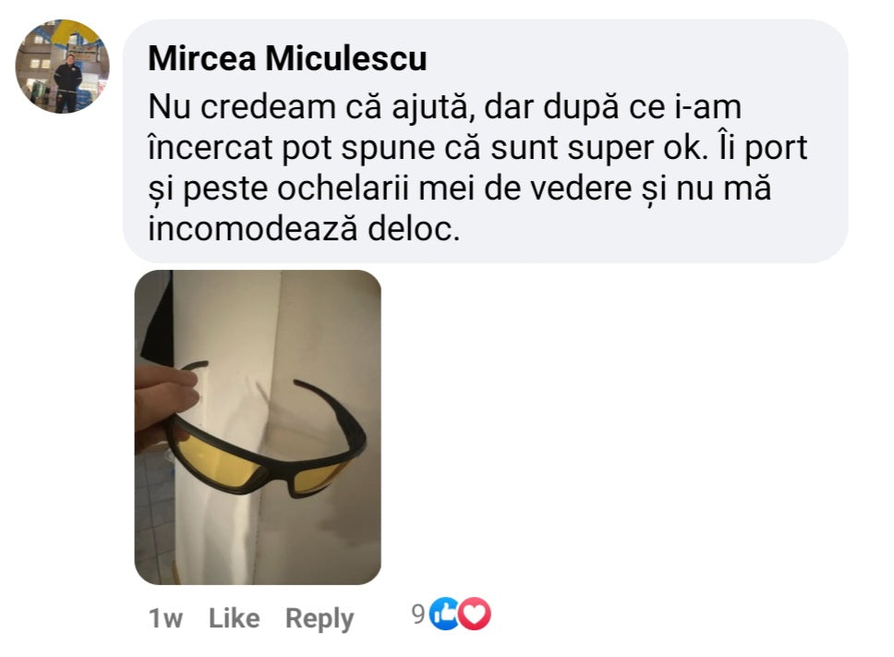View the commenter's round avatar thumbnail

62,67
